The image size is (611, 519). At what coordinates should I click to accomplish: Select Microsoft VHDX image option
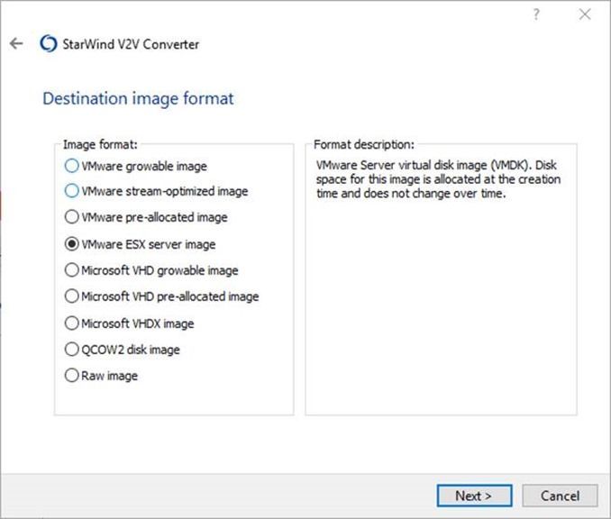click(x=129, y=323)
